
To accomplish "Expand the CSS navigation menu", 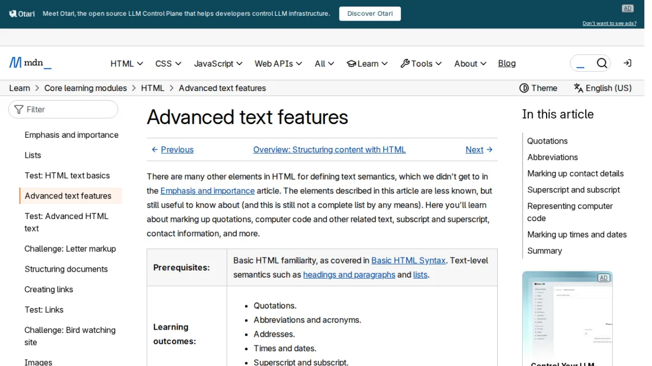I will pos(168,63).
